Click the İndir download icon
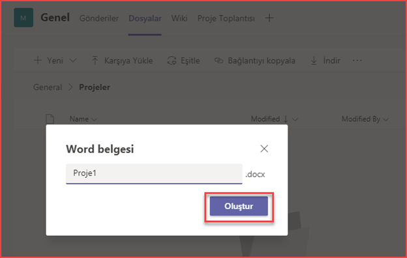The width and height of the screenshot is (407, 258). point(314,61)
